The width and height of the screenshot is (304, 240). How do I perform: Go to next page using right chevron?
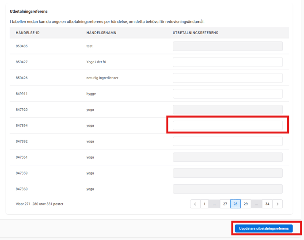pos(277,204)
